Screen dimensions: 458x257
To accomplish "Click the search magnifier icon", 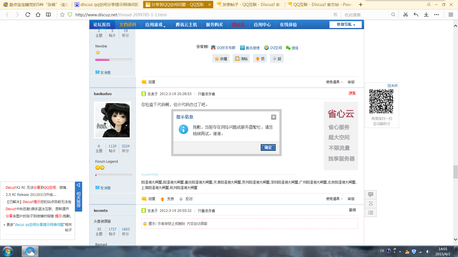I will point(393,15).
